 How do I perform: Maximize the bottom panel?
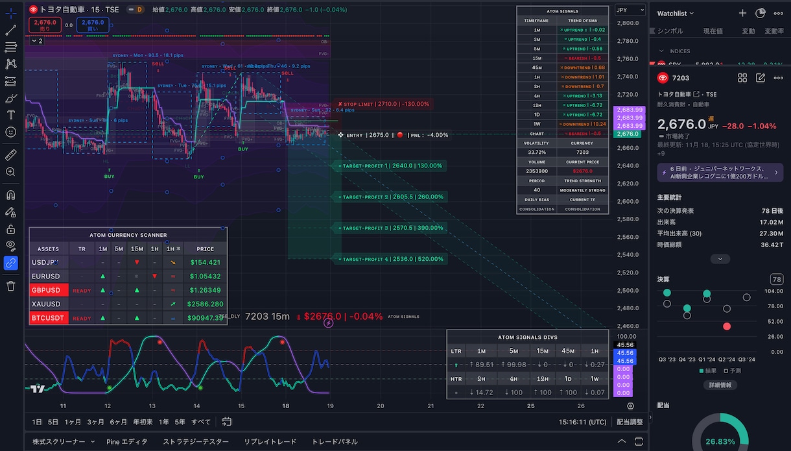click(639, 441)
